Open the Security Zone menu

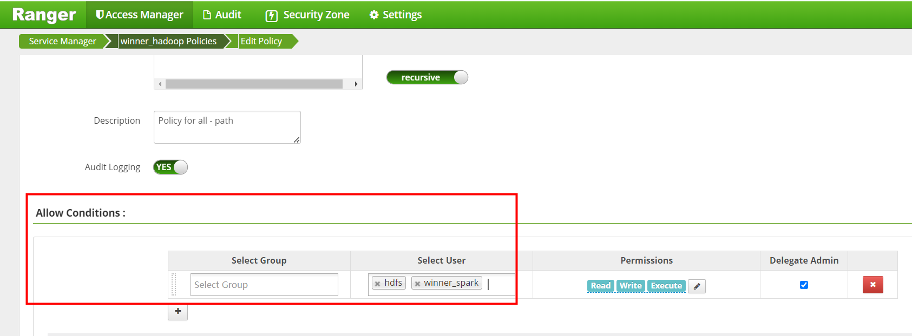click(307, 15)
